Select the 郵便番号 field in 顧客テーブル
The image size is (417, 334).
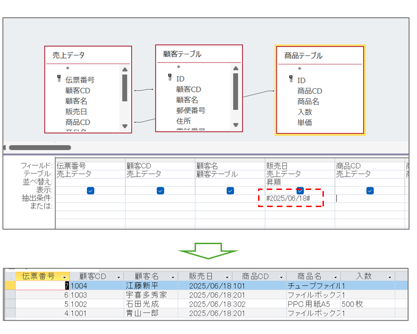[x=190, y=110]
